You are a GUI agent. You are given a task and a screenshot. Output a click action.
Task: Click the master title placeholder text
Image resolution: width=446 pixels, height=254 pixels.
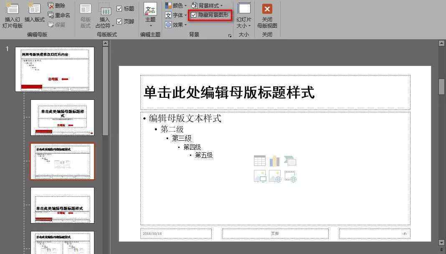point(229,92)
